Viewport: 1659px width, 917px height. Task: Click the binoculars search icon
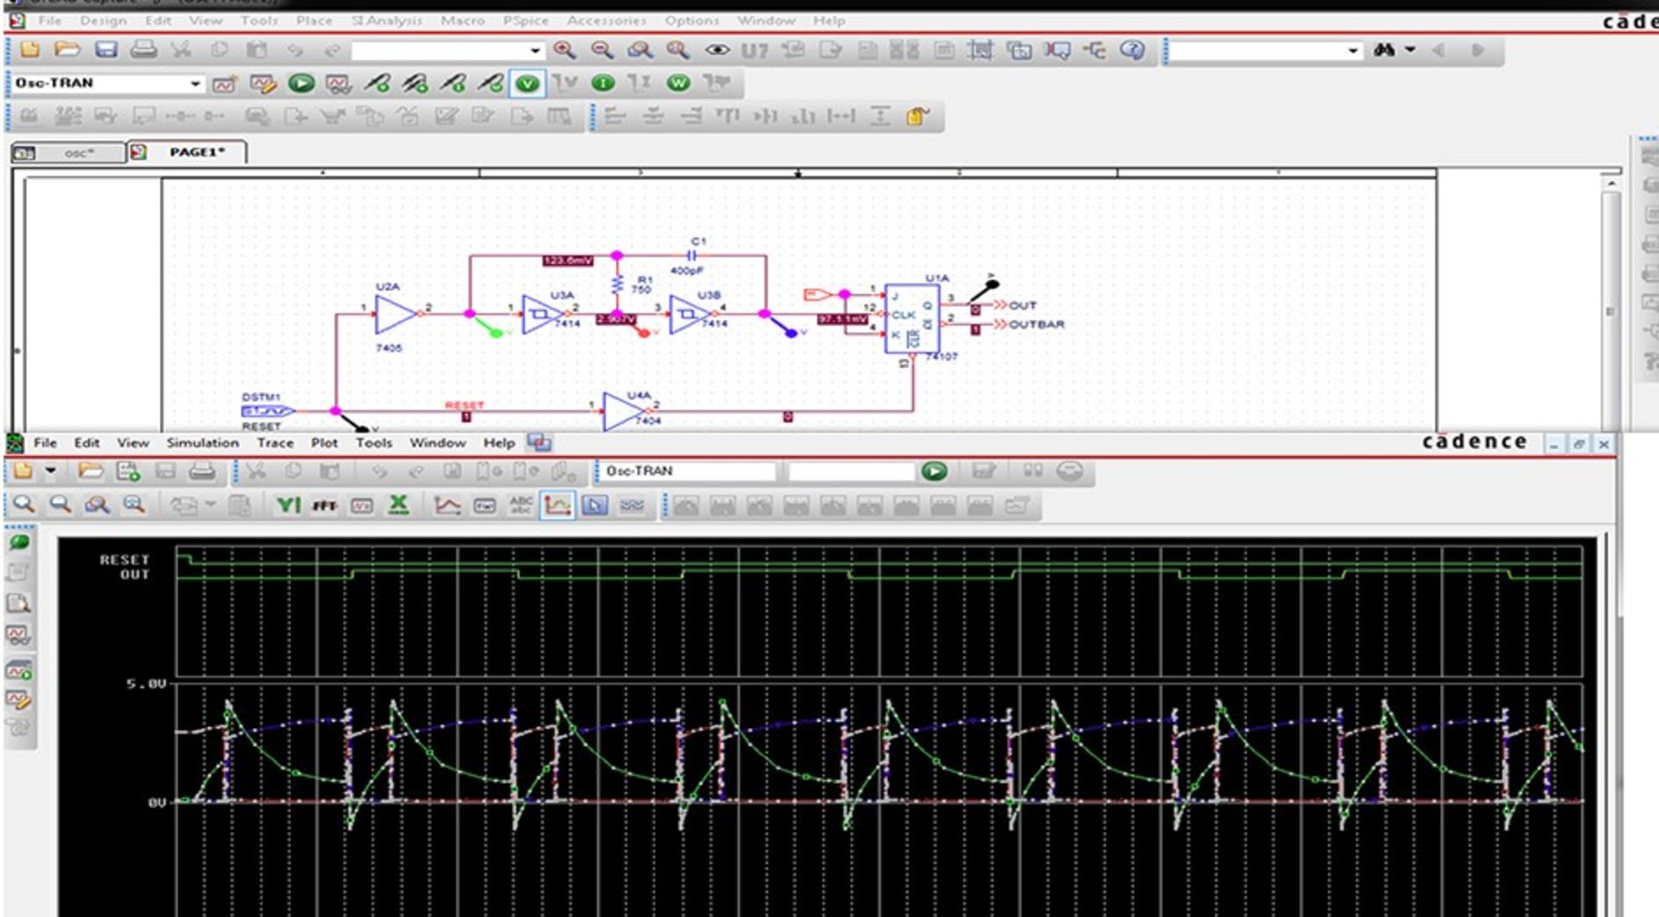(1384, 50)
